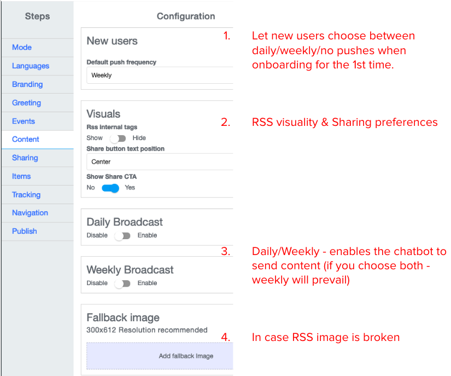The image size is (451, 376).
Task: Switch to the Sharing step
Action: [25, 158]
